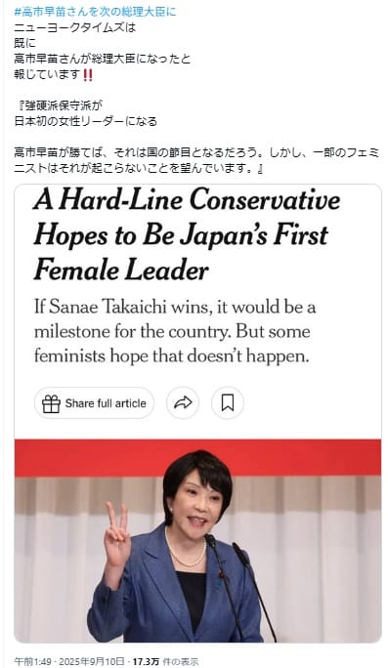
Task: Save the article with the bookmark icon
Action: 228,402
